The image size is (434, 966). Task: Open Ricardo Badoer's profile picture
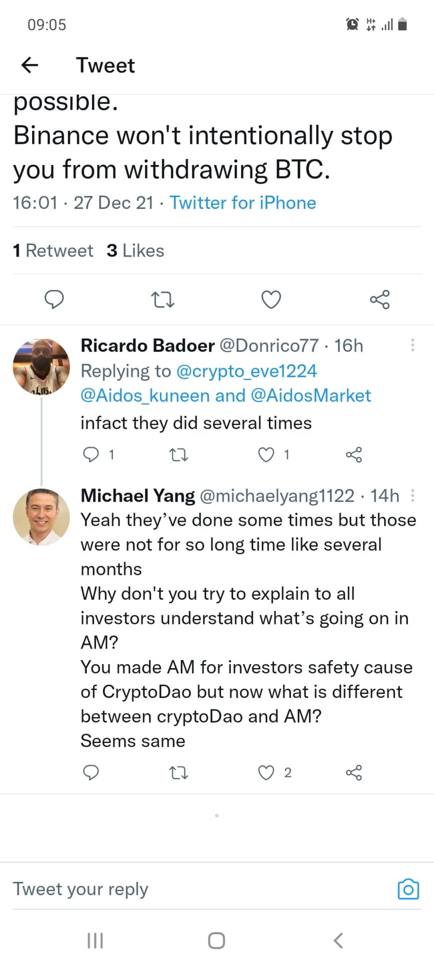[41, 367]
